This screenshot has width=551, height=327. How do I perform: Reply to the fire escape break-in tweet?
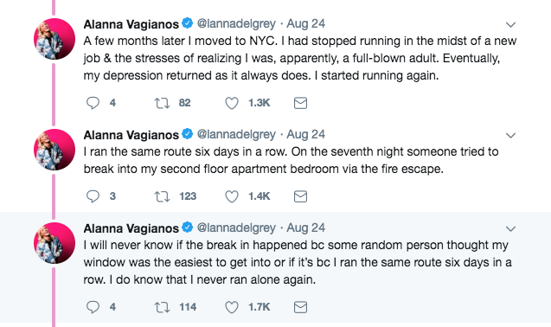[93, 196]
